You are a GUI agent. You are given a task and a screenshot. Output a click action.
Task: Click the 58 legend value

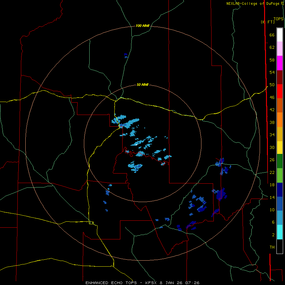tap(272, 60)
